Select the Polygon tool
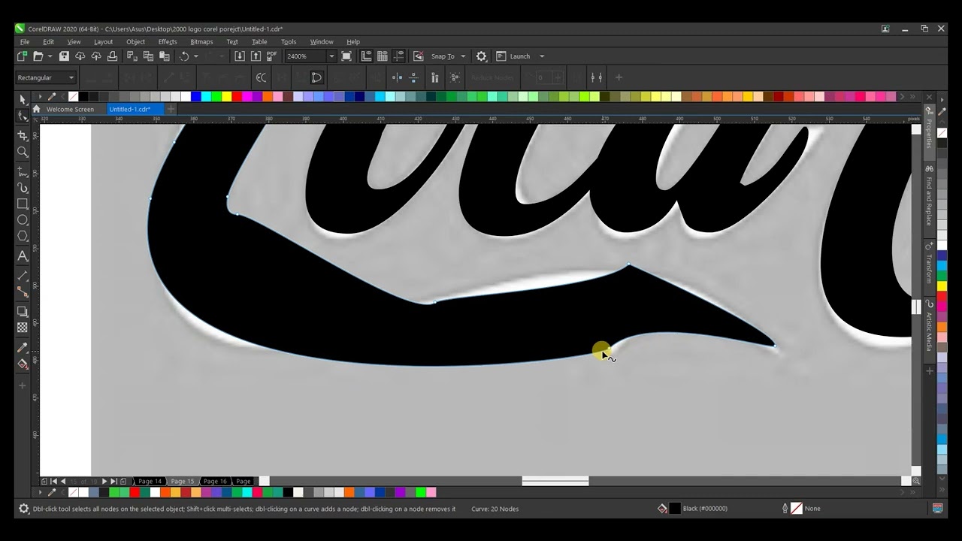Image resolution: width=962 pixels, height=541 pixels. coord(23,236)
